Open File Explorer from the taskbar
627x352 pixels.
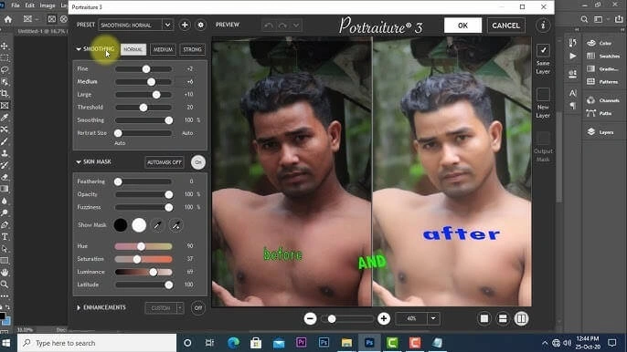[x=346, y=342]
